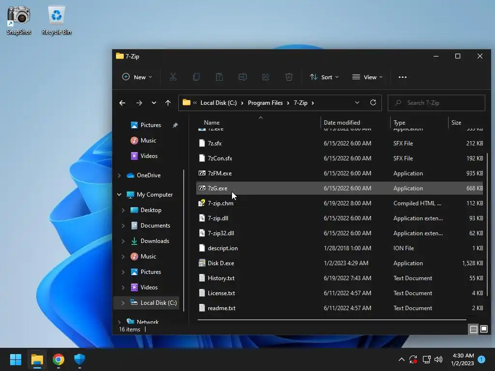Open the View options dropdown
This screenshot has width=495, height=371.
click(x=367, y=77)
